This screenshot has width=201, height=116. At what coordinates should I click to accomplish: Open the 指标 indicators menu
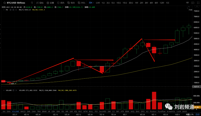[x=40, y=3]
